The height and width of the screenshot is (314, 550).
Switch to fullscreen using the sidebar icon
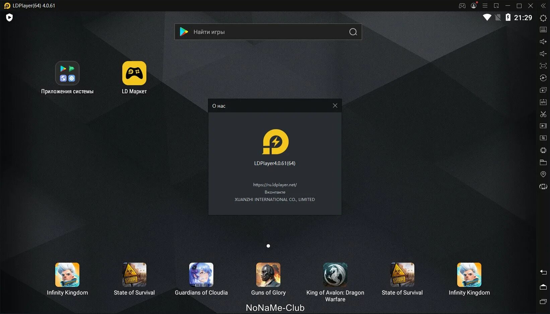pos(543,66)
